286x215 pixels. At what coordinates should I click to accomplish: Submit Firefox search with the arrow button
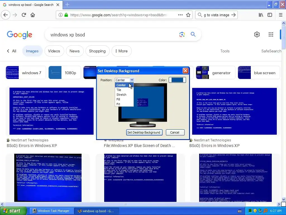pos(233,15)
